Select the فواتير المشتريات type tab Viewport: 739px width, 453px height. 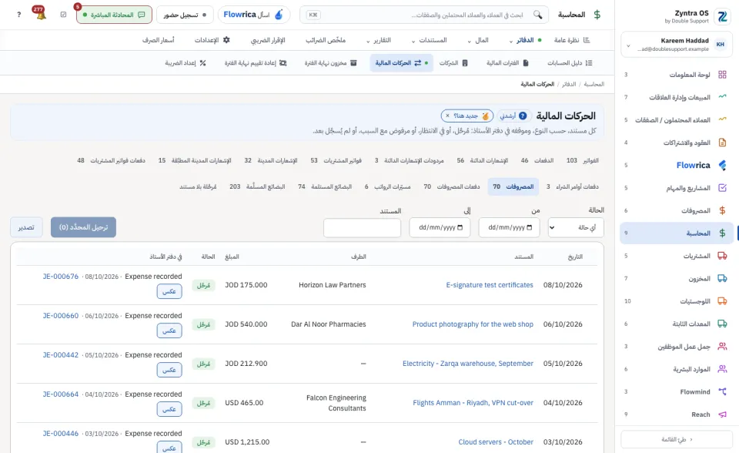tap(336, 160)
